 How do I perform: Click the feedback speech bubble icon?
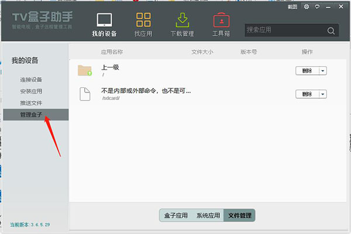click(x=316, y=7)
